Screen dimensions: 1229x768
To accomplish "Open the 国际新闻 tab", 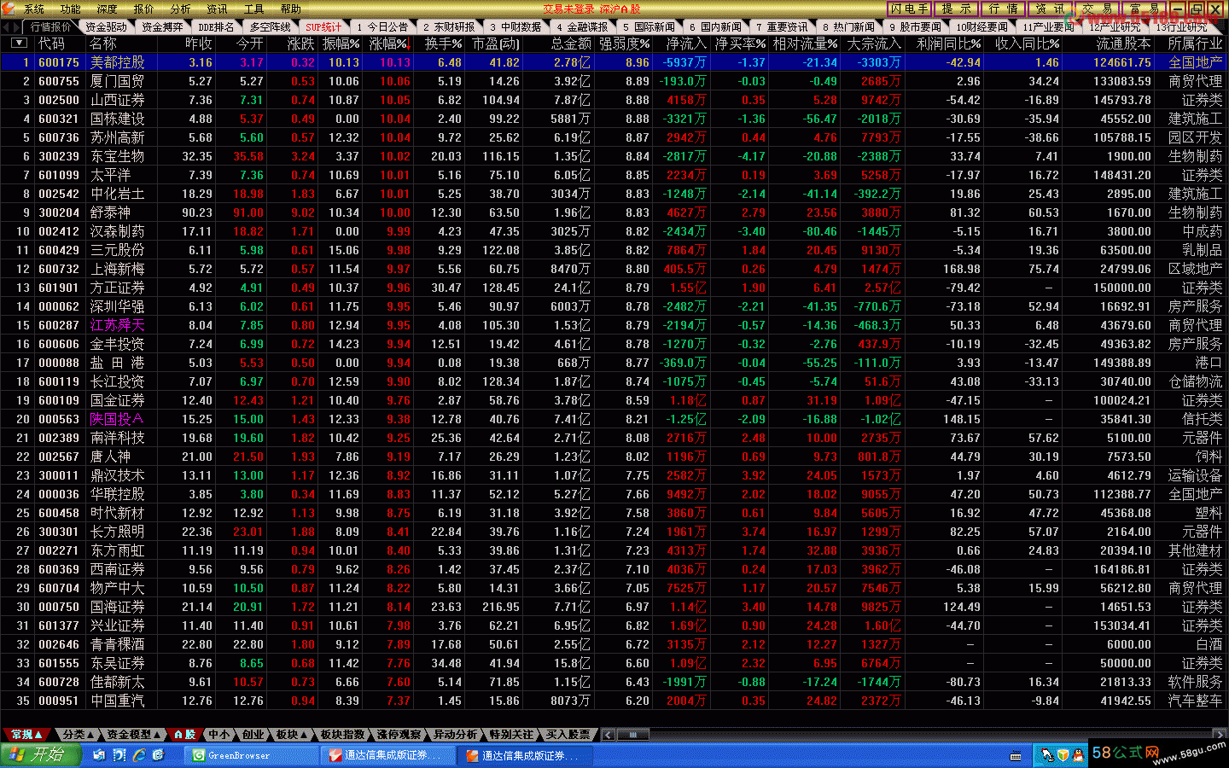I will click(x=649, y=27).
